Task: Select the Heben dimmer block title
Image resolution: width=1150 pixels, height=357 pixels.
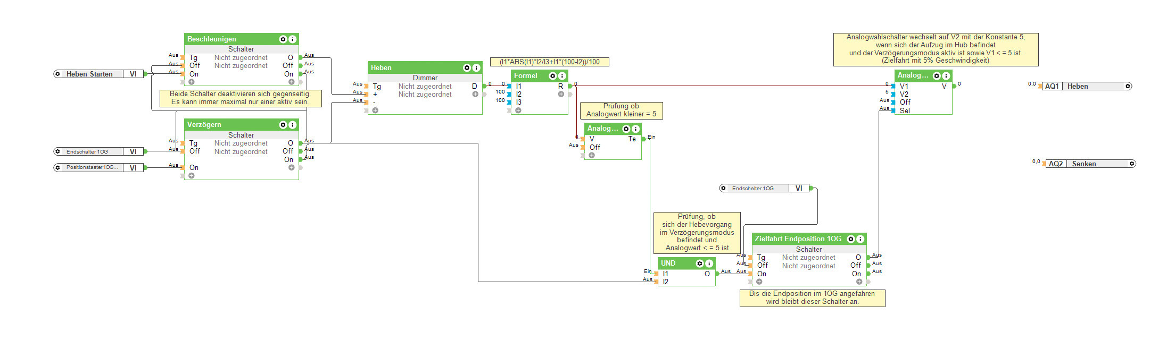Action: coord(381,68)
